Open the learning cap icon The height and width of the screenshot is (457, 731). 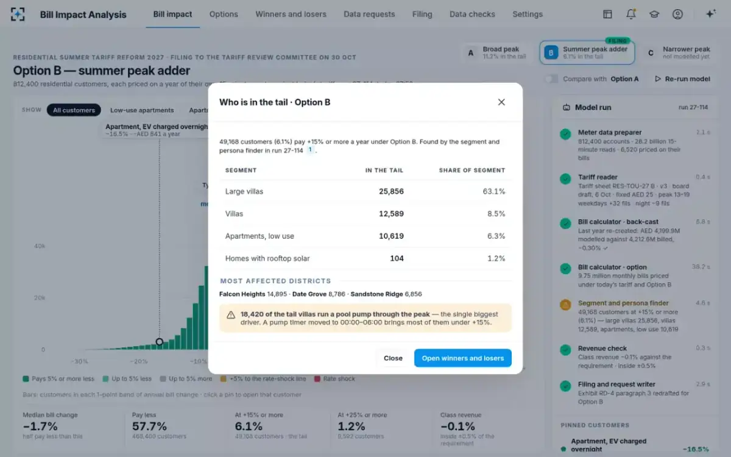click(x=654, y=14)
